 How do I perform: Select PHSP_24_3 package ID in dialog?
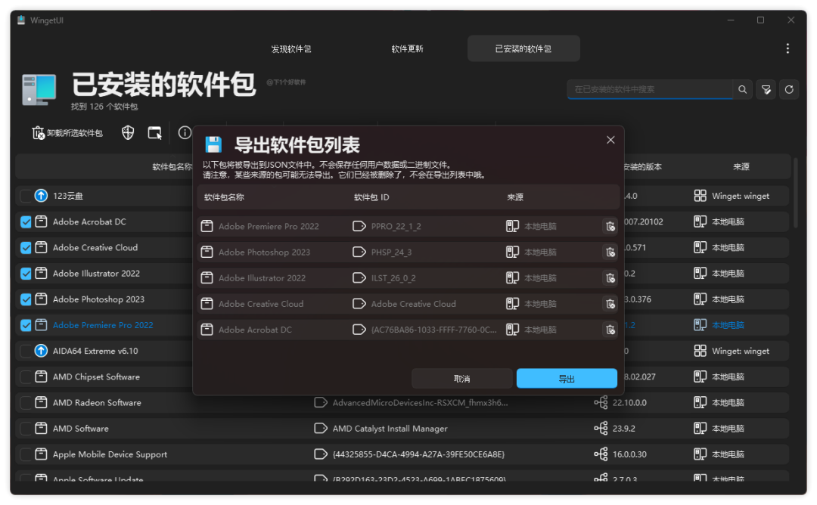click(x=391, y=253)
